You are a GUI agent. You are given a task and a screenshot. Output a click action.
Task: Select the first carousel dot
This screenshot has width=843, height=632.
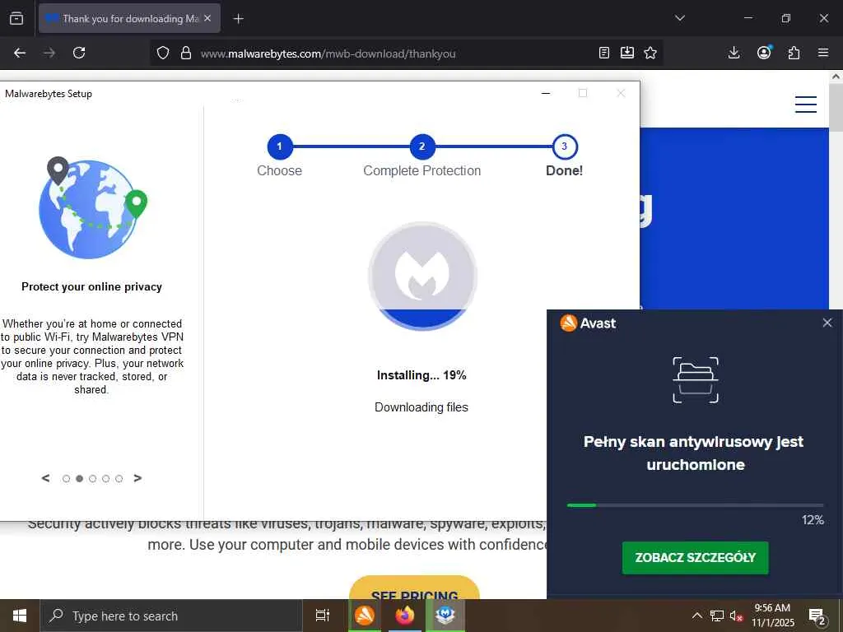[66, 478]
